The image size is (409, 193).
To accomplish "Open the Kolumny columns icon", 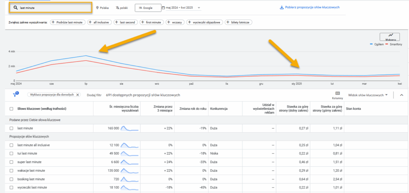I will pos(338,94).
